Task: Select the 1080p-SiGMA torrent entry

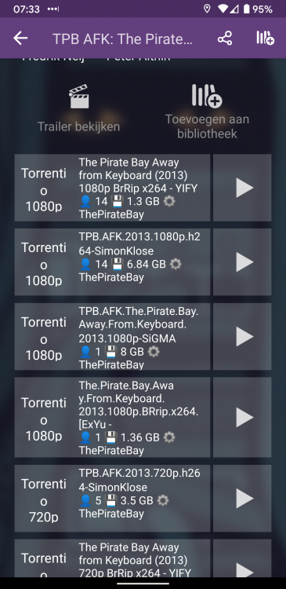Action: (113, 337)
